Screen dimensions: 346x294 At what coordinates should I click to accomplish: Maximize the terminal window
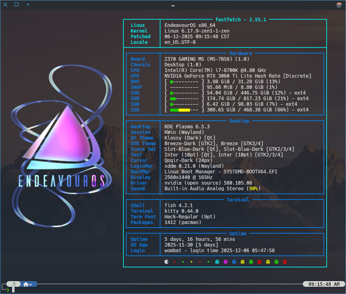coord(17,5)
